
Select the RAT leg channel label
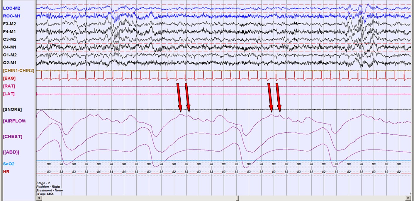[x=9, y=86]
